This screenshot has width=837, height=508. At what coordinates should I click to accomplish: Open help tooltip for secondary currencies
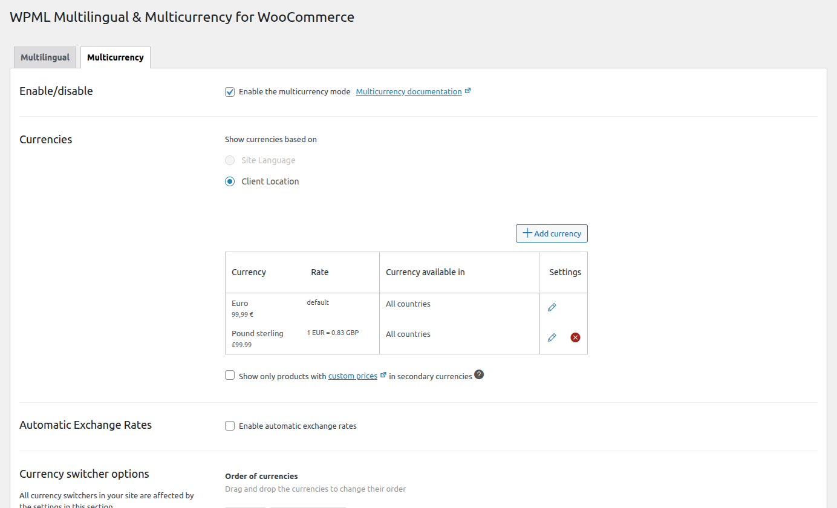tap(479, 375)
